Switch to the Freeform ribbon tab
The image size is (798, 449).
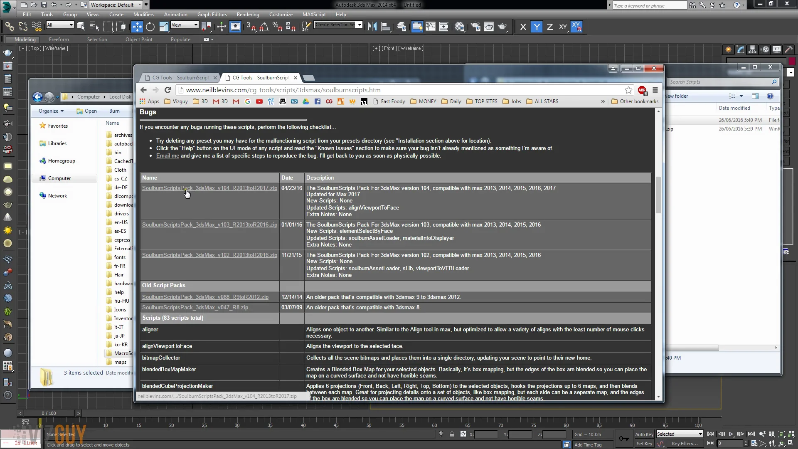coord(59,39)
